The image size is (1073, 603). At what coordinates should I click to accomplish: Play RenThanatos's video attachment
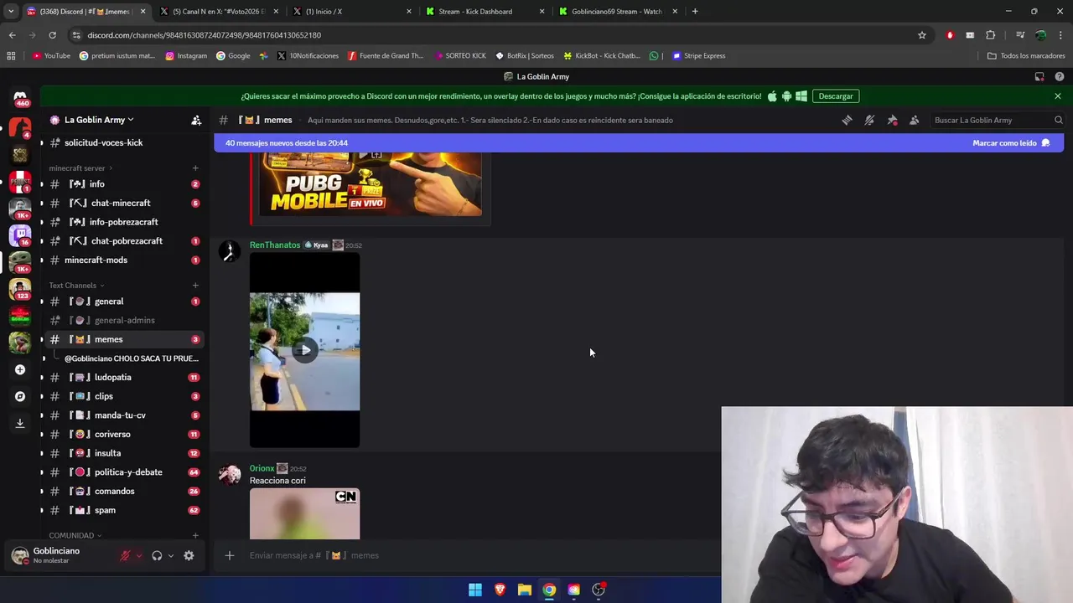coord(305,351)
